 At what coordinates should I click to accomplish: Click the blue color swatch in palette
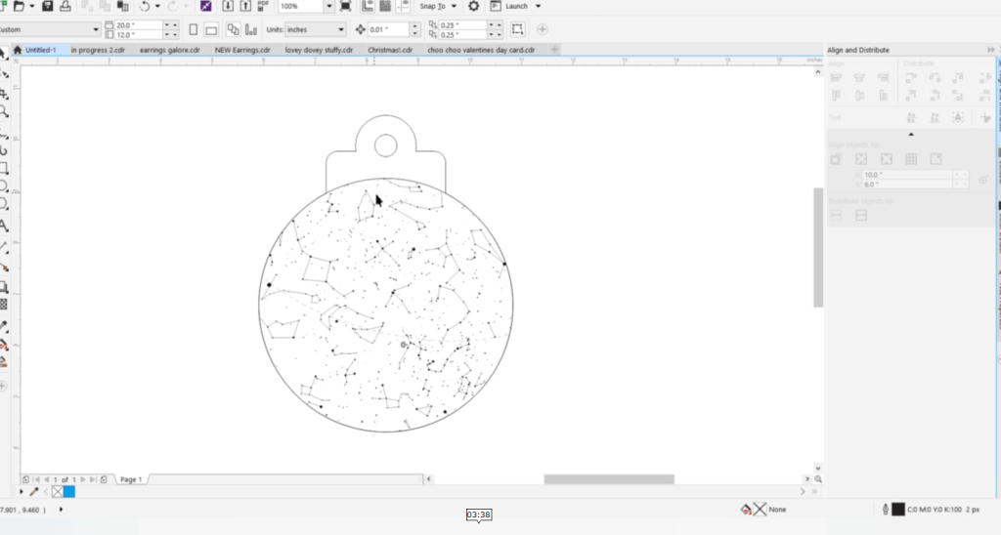click(x=69, y=492)
